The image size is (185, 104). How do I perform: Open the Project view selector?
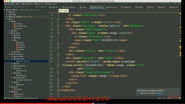8,7
